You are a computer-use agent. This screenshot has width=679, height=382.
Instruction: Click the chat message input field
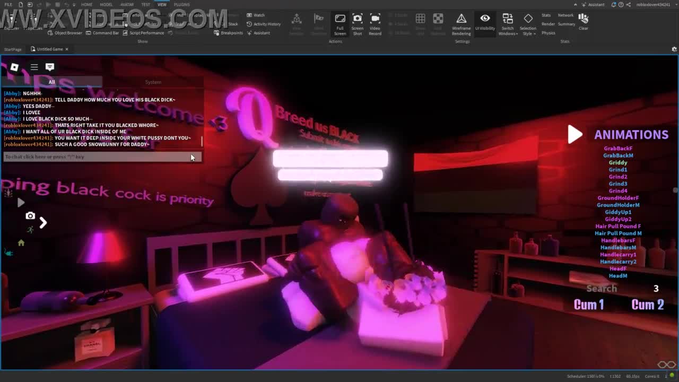point(95,157)
